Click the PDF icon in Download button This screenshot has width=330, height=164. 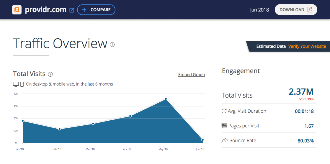pos(310,10)
